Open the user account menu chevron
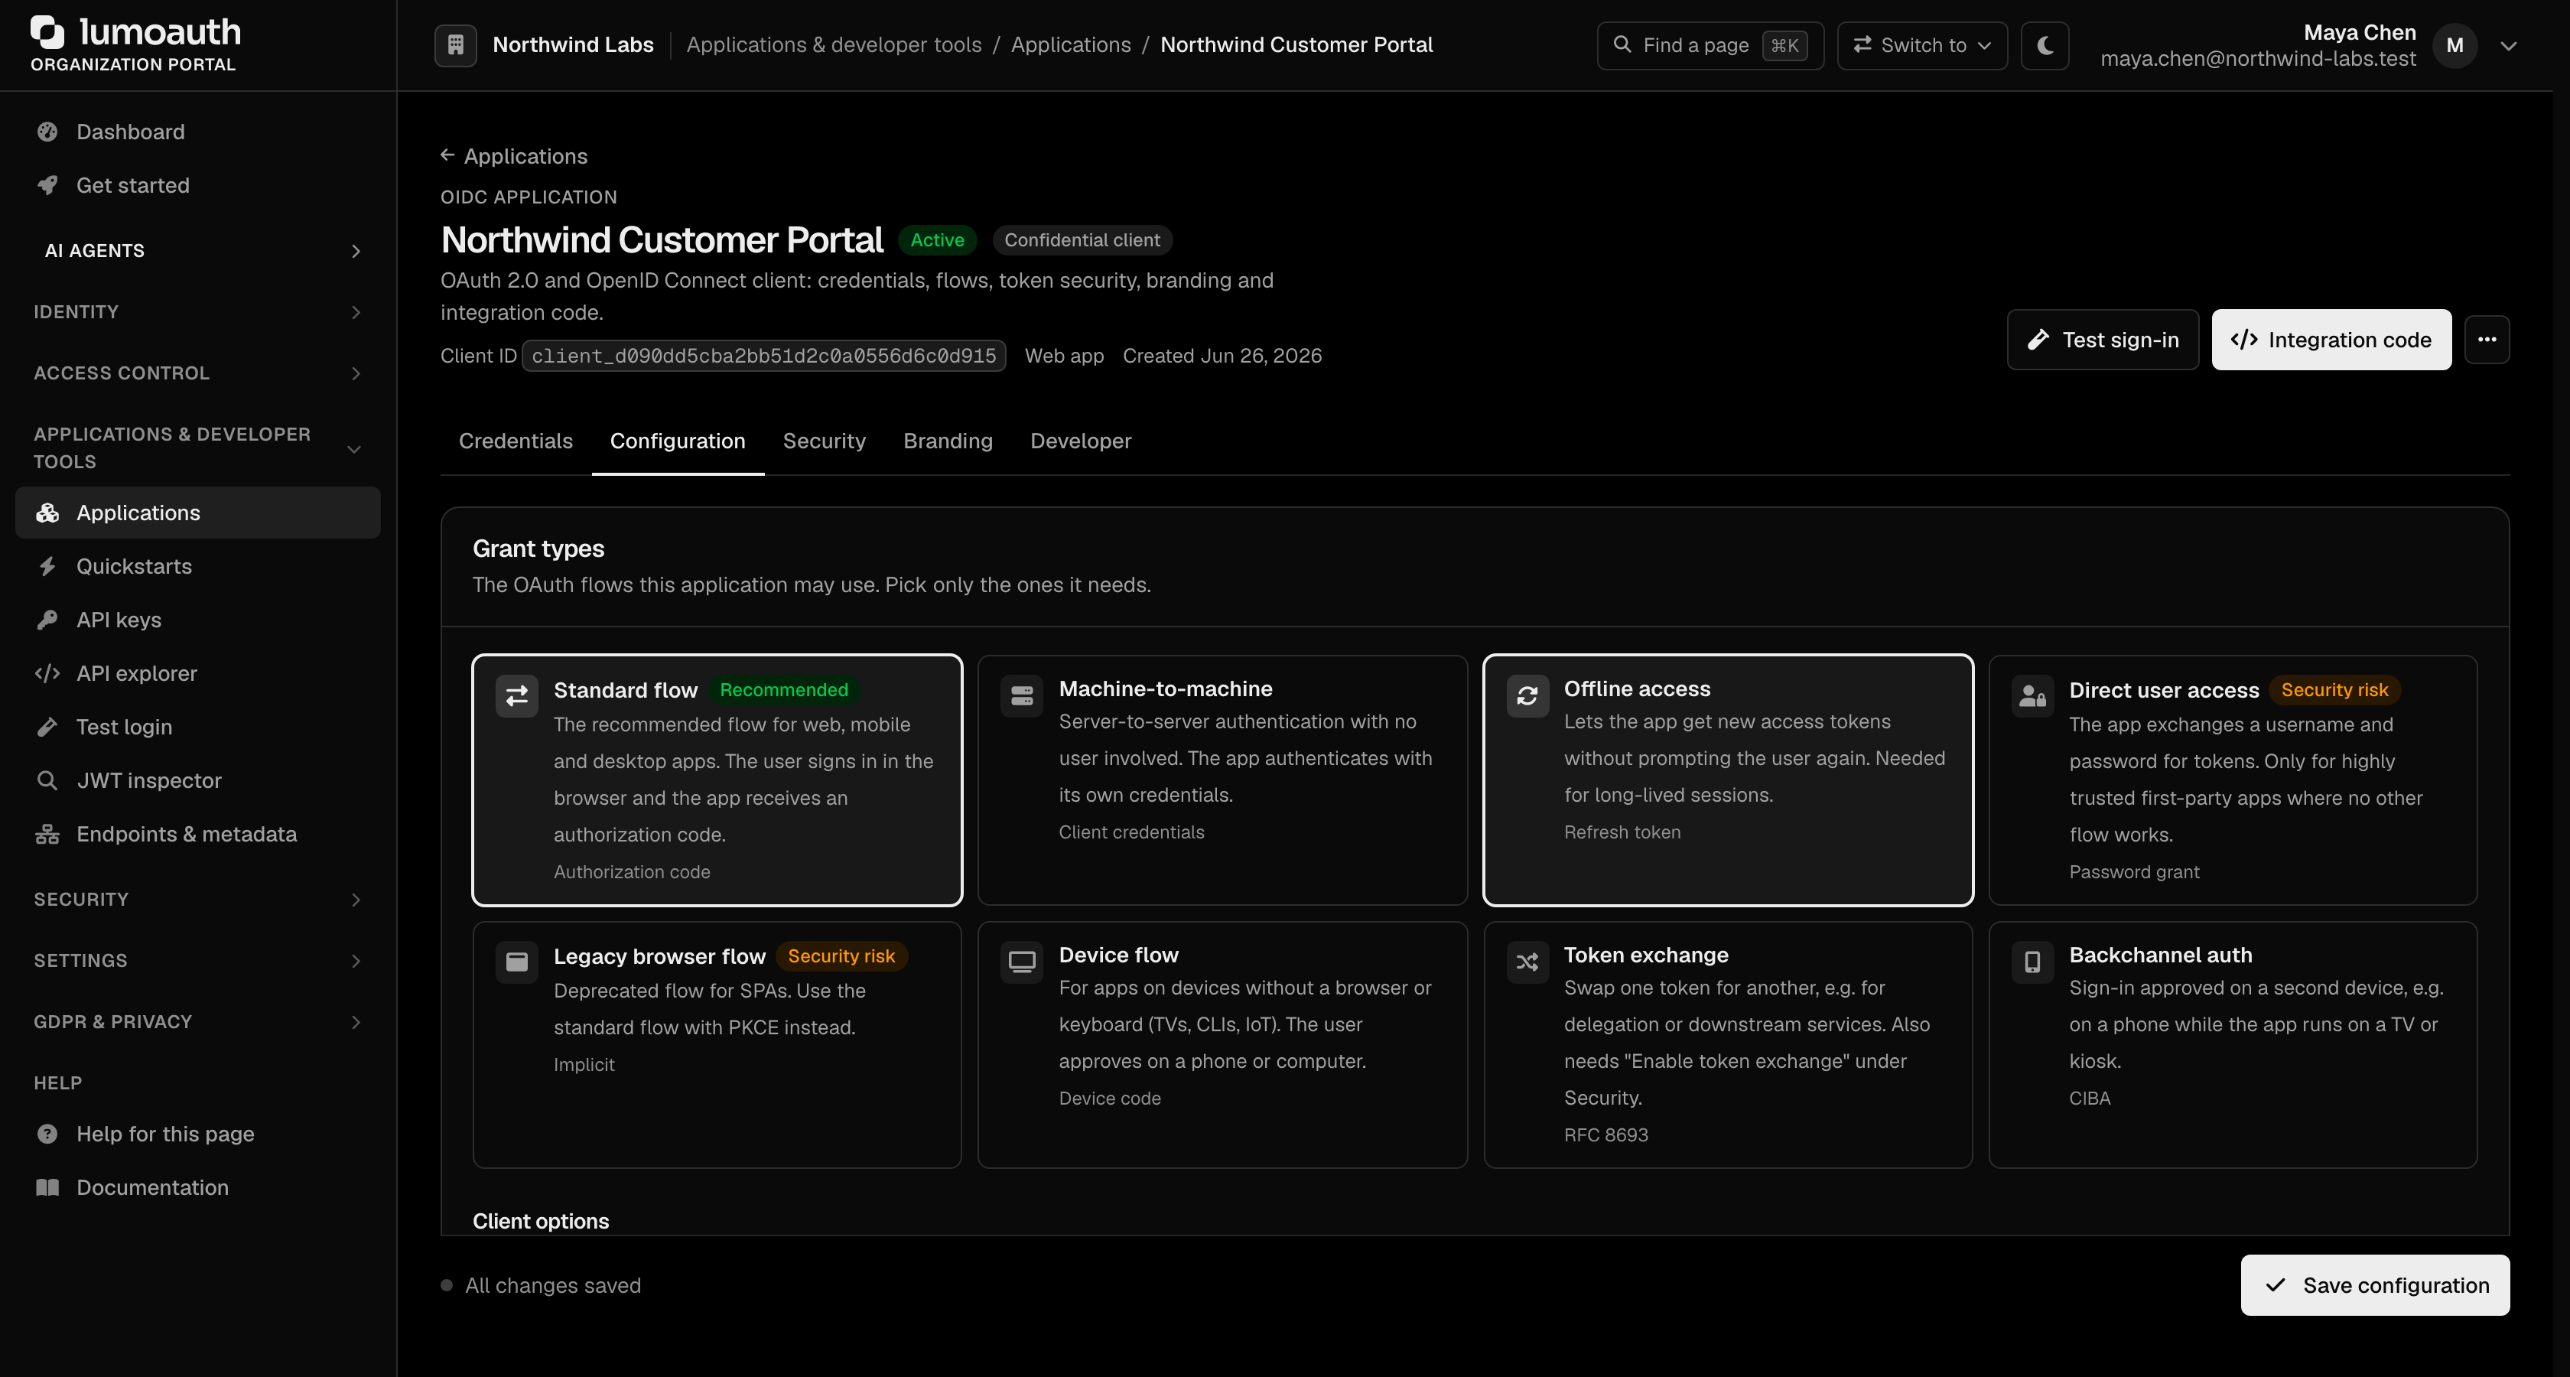The width and height of the screenshot is (2570, 1377). pyautogui.click(x=2508, y=46)
